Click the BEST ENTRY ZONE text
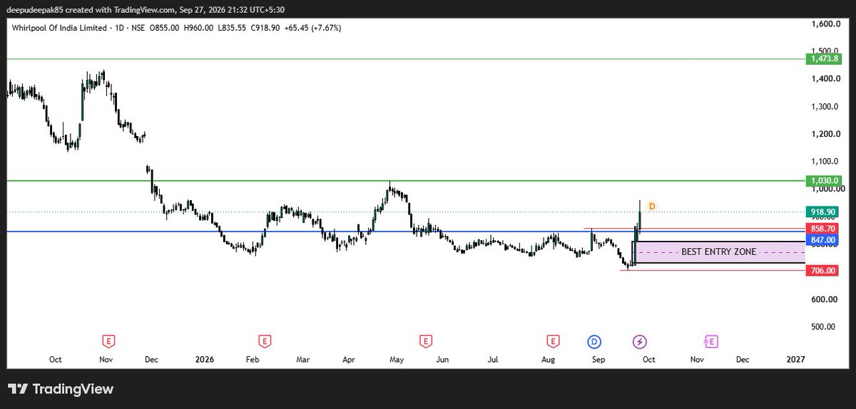The image size is (856, 409). [x=718, y=252]
